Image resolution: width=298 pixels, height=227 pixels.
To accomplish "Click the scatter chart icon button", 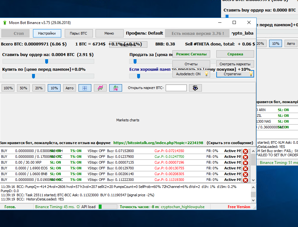I will point(116,88).
